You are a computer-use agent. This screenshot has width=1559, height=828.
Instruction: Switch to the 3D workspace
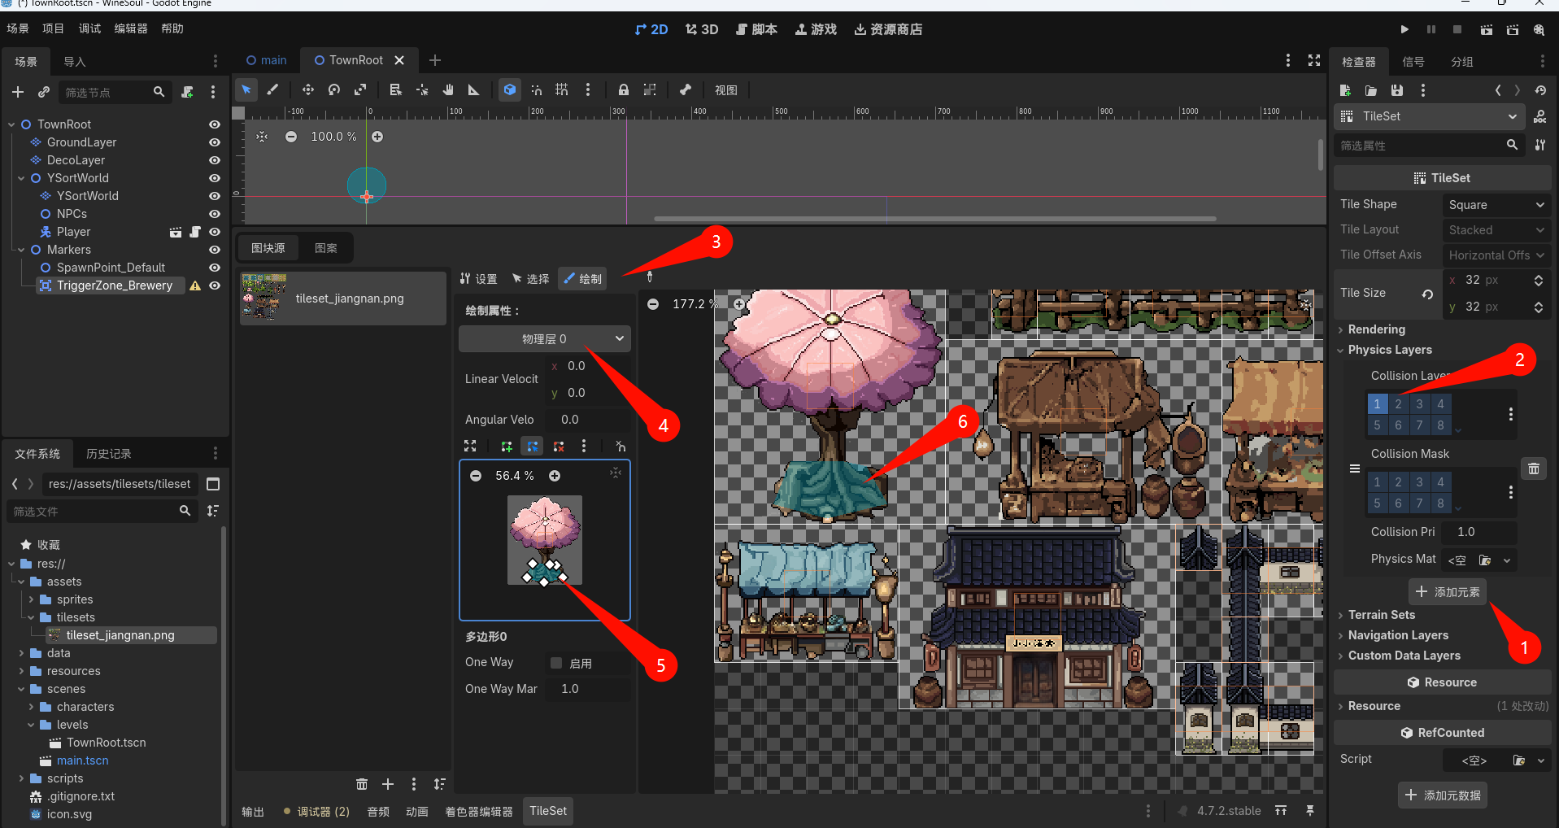click(702, 29)
